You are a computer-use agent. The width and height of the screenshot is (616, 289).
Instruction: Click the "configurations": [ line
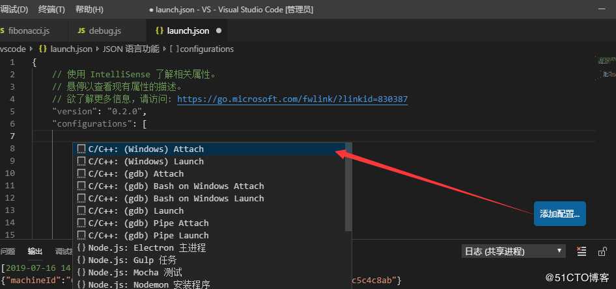100,124
